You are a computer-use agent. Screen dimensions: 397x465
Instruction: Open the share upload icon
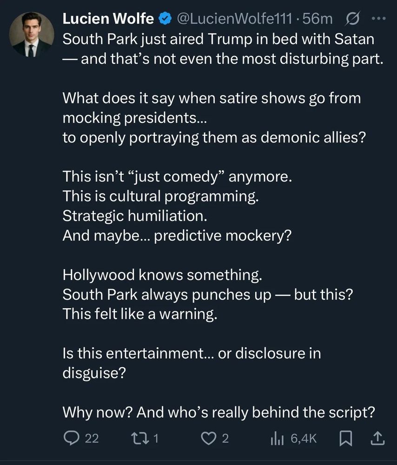(x=378, y=438)
